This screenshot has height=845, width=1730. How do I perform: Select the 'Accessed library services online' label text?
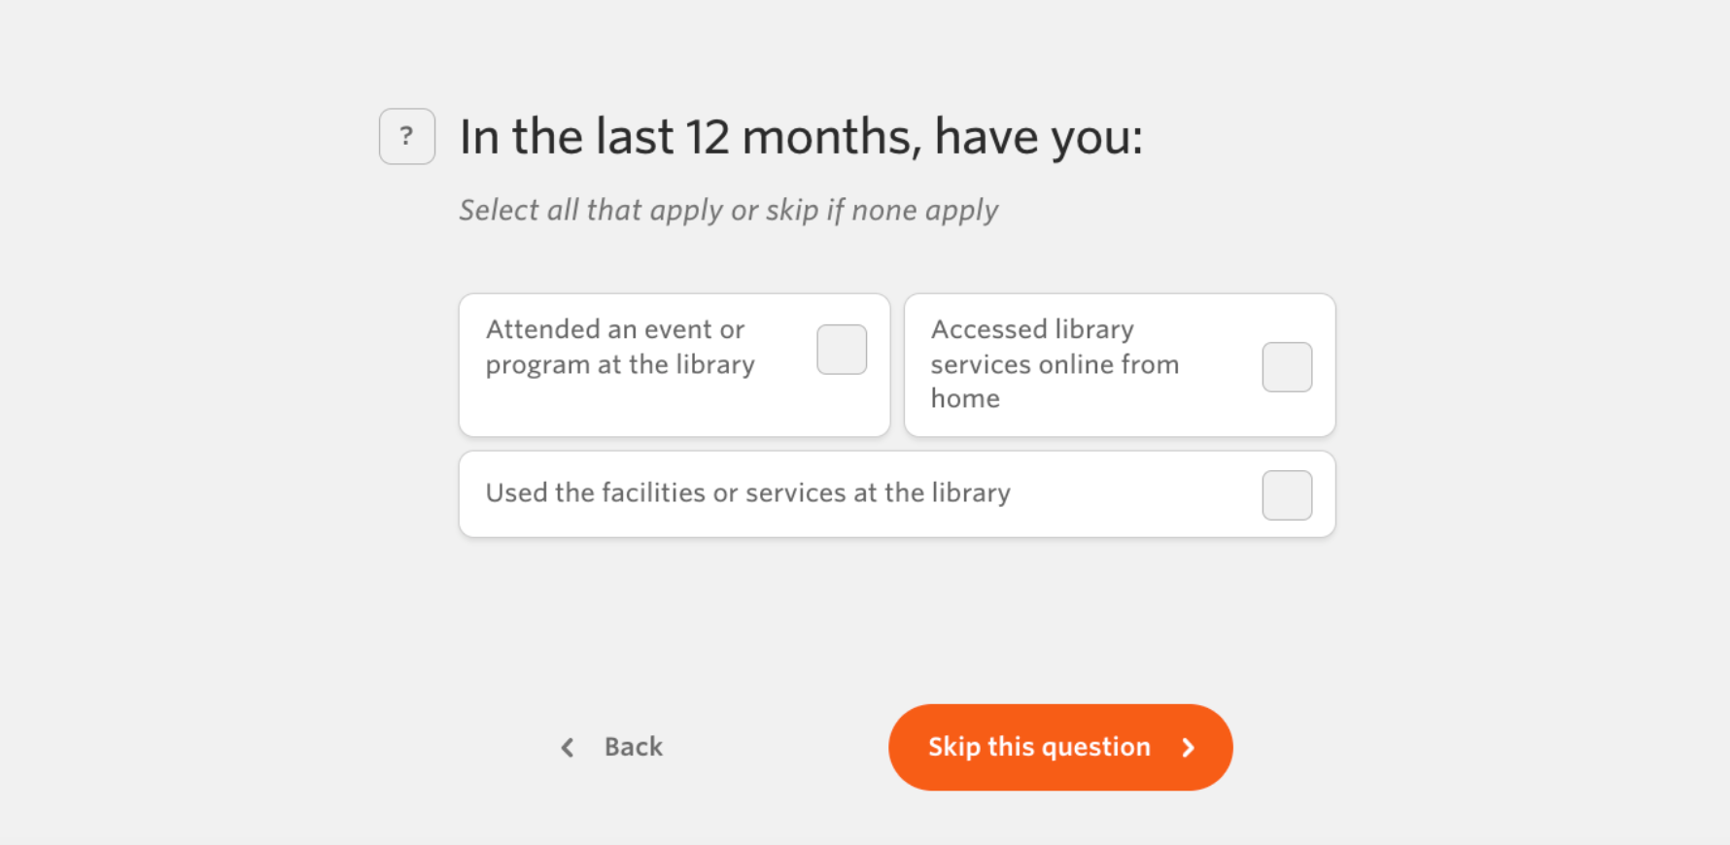click(x=1055, y=363)
